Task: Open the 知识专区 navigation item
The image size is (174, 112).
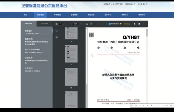Action: point(108,15)
